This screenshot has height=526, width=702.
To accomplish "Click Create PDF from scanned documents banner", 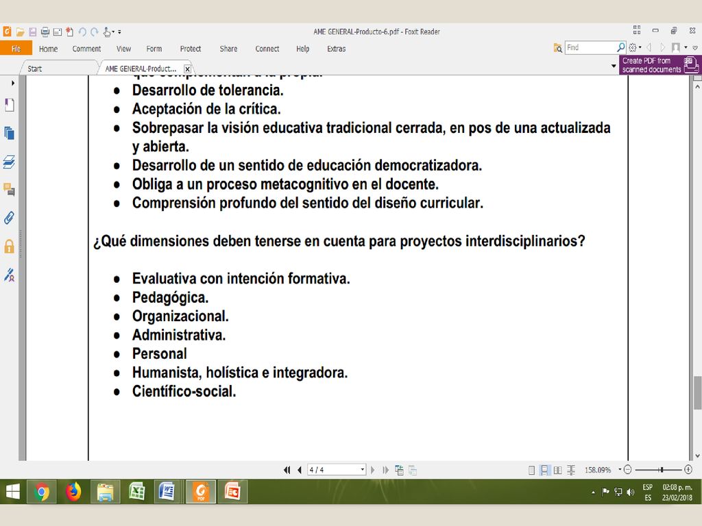I will click(660, 65).
